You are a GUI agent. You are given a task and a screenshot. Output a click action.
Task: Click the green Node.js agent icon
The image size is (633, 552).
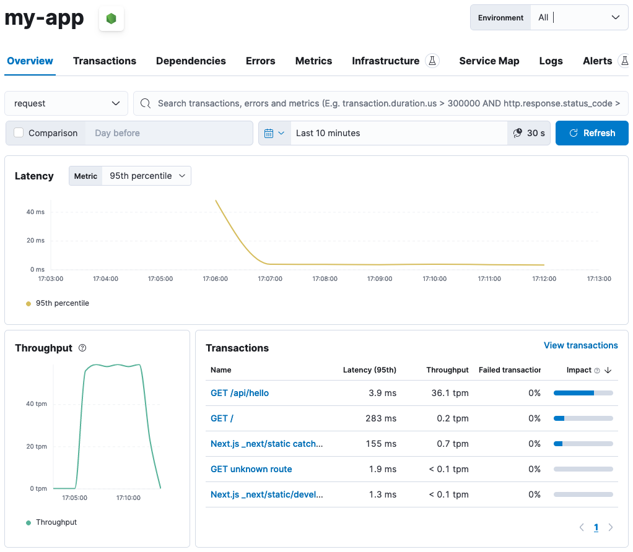click(111, 19)
